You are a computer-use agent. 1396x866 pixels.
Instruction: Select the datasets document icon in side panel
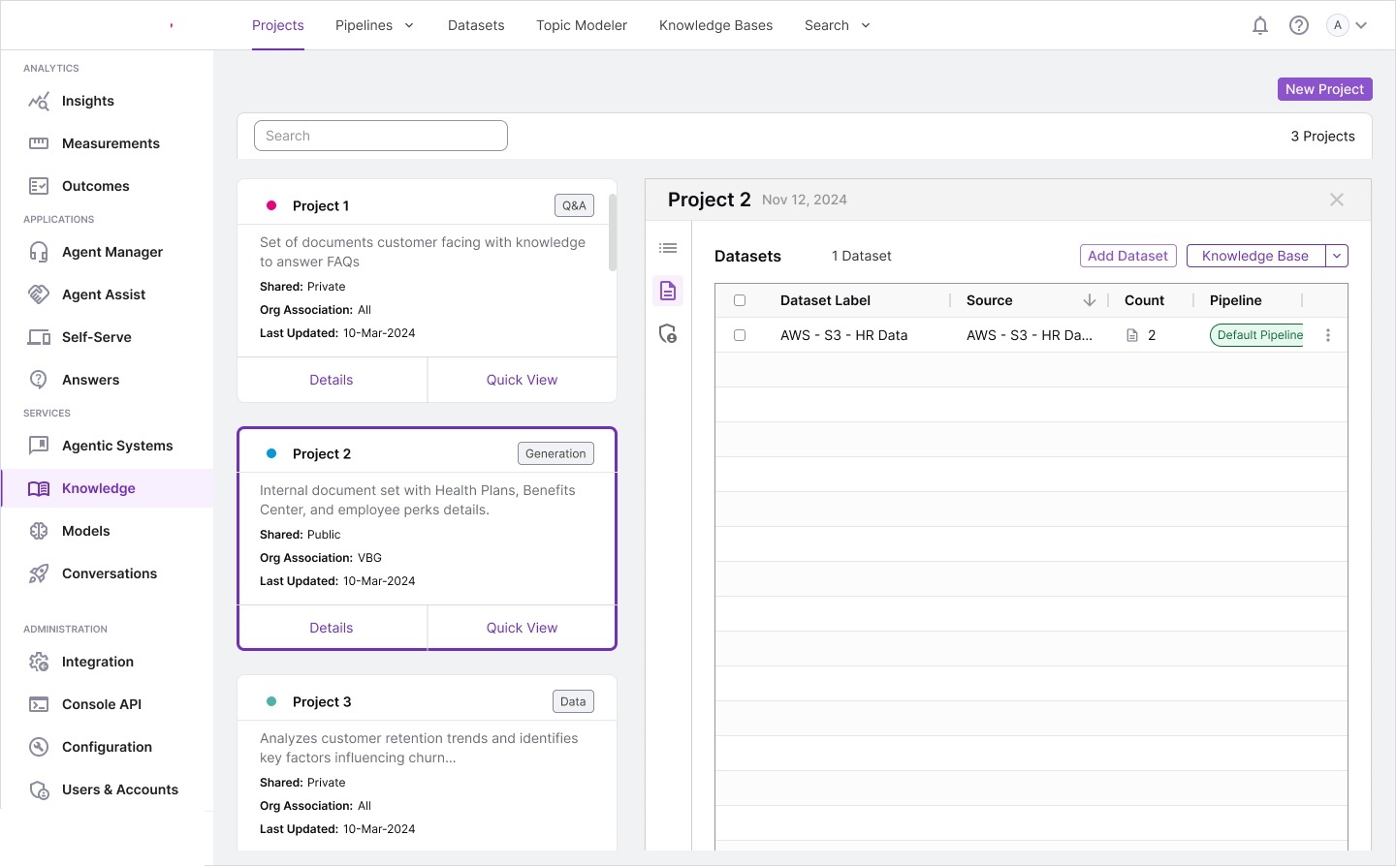coord(668,291)
